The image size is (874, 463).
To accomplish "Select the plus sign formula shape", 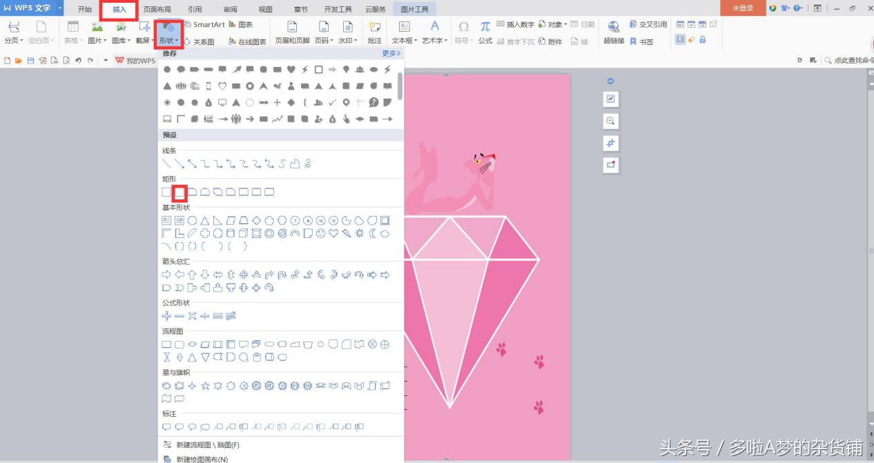I will 166,316.
